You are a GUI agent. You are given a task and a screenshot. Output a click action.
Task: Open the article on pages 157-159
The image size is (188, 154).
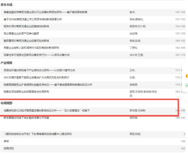click(x=21, y=34)
